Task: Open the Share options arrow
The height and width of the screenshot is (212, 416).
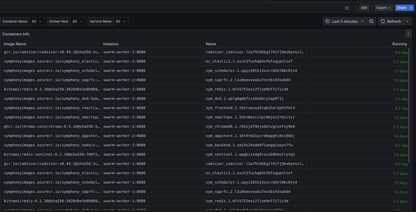Action: [411, 8]
